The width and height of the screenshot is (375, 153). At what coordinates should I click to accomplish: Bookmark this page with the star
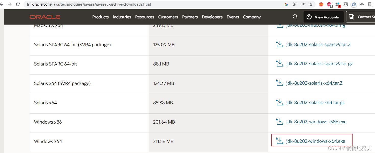pos(311,4)
